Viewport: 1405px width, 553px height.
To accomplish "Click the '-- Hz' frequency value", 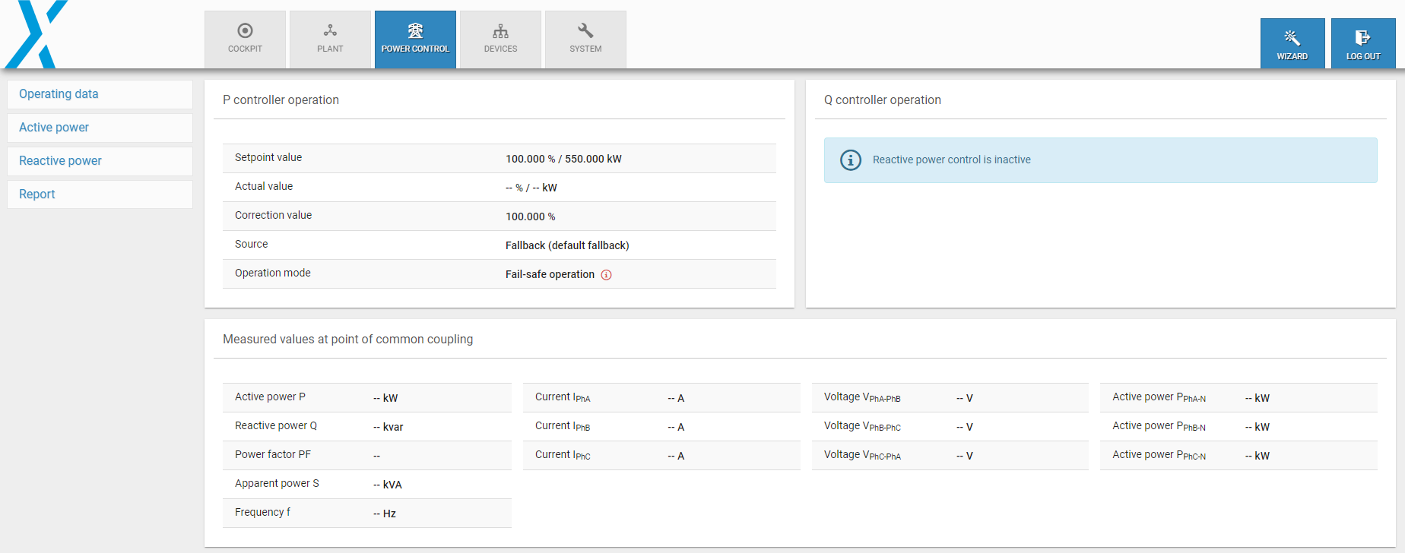I will (x=385, y=513).
